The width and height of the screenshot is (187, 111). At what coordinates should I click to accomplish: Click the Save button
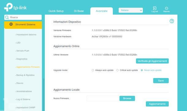(161, 81)
